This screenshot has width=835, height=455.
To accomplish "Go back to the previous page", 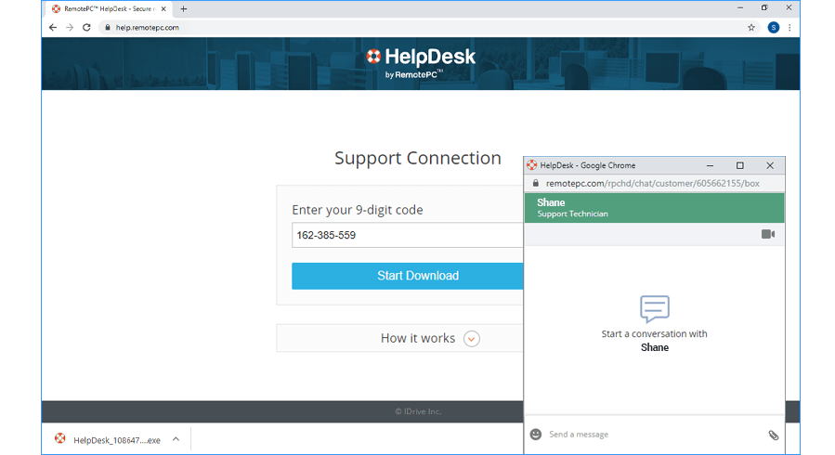I will (53, 28).
